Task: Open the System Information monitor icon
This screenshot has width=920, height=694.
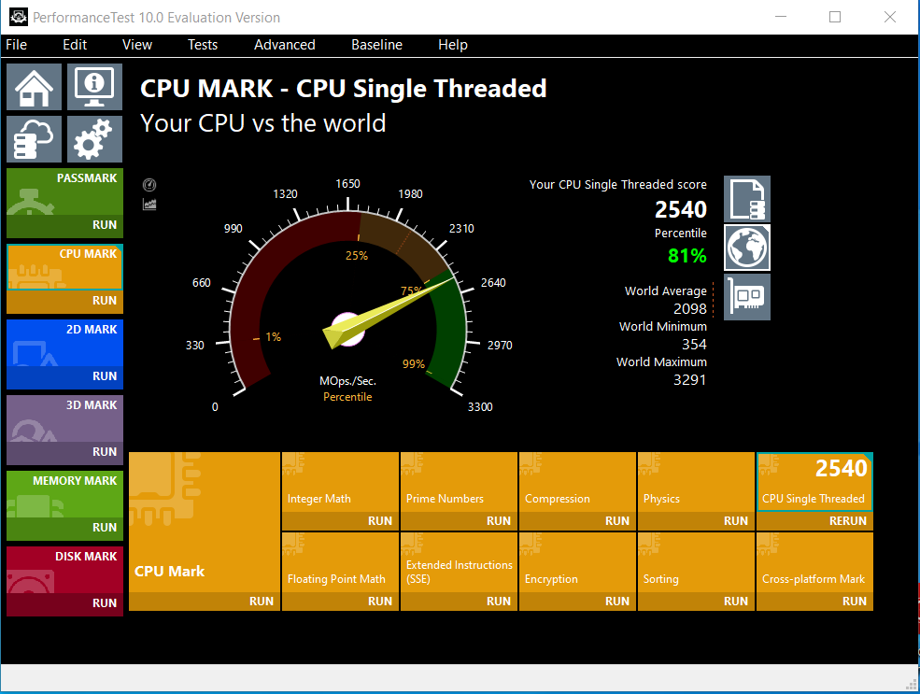Action: [94, 87]
